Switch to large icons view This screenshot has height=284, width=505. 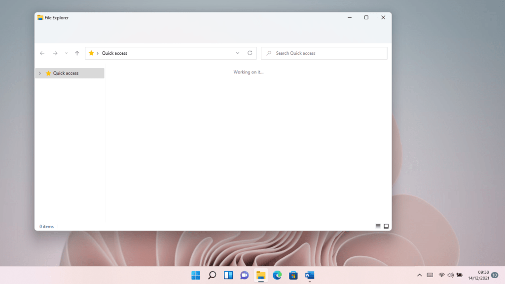386,226
